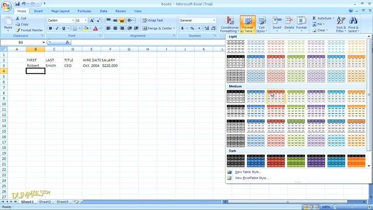
Task: Click Merge & Center
Action: pyautogui.click(x=157, y=29)
